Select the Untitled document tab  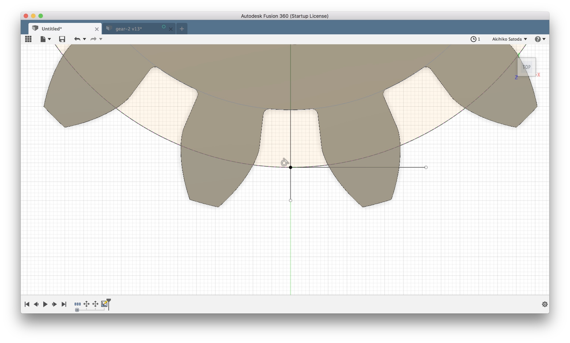point(62,29)
